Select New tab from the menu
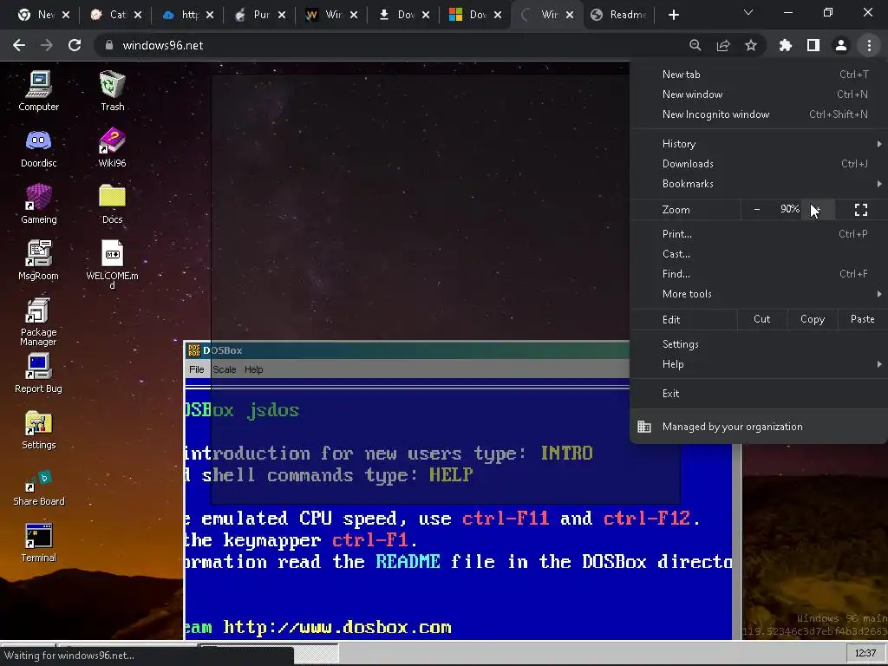 pos(759,75)
